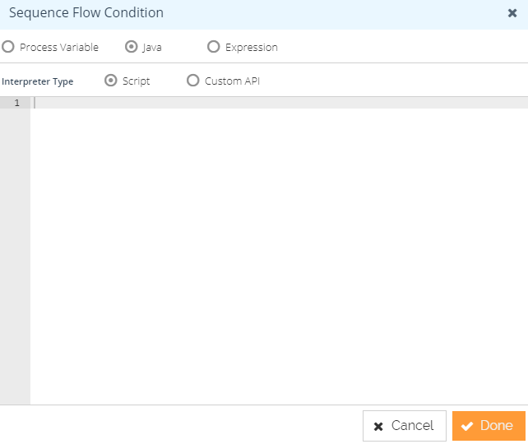Click the x icon inside Cancel

378,427
